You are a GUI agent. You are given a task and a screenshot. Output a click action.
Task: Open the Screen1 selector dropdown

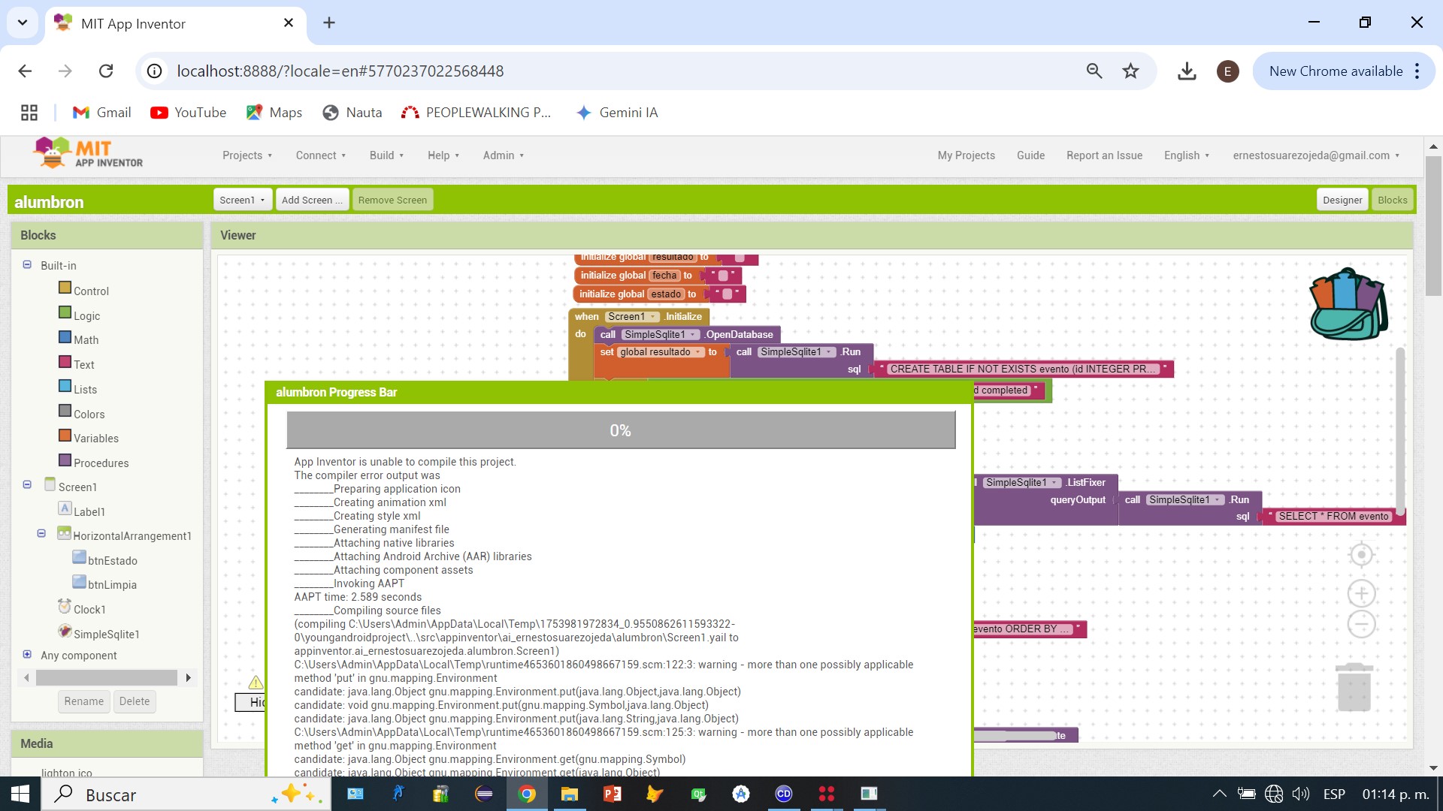tap(242, 200)
